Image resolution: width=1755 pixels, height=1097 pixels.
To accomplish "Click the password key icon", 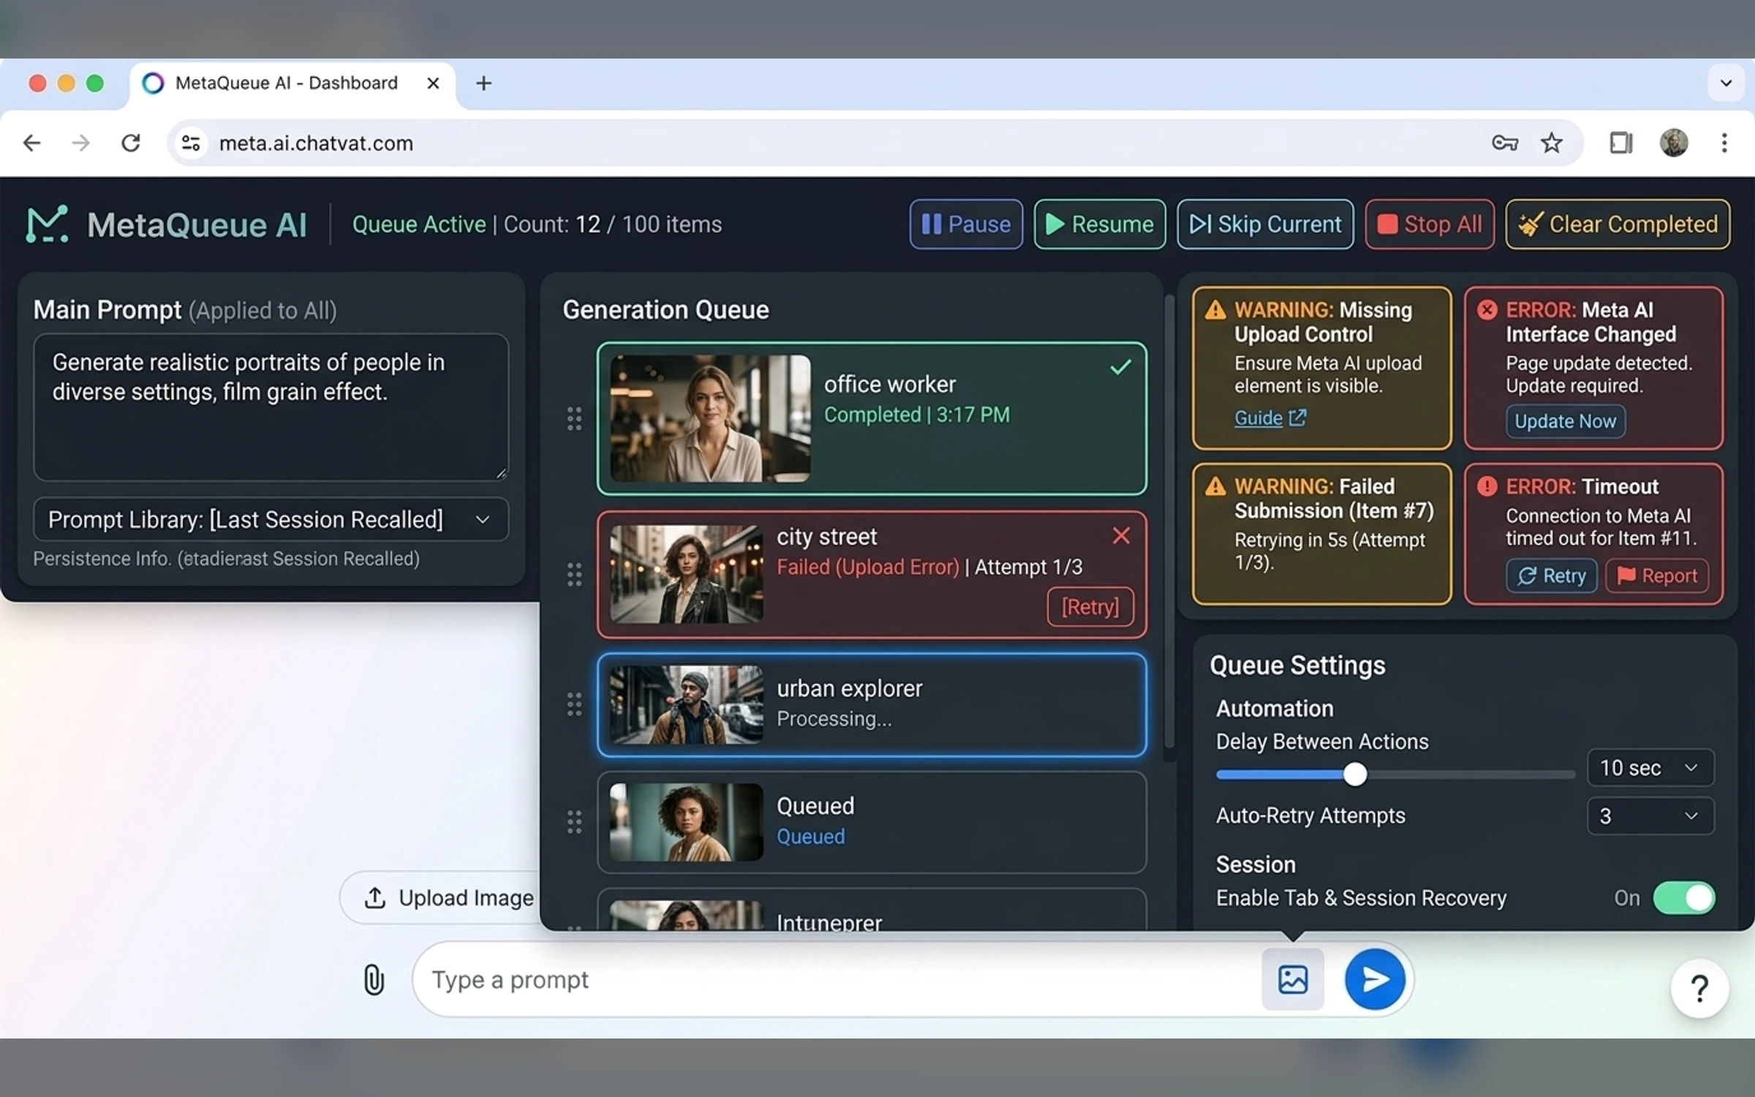I will [1504, 143].
